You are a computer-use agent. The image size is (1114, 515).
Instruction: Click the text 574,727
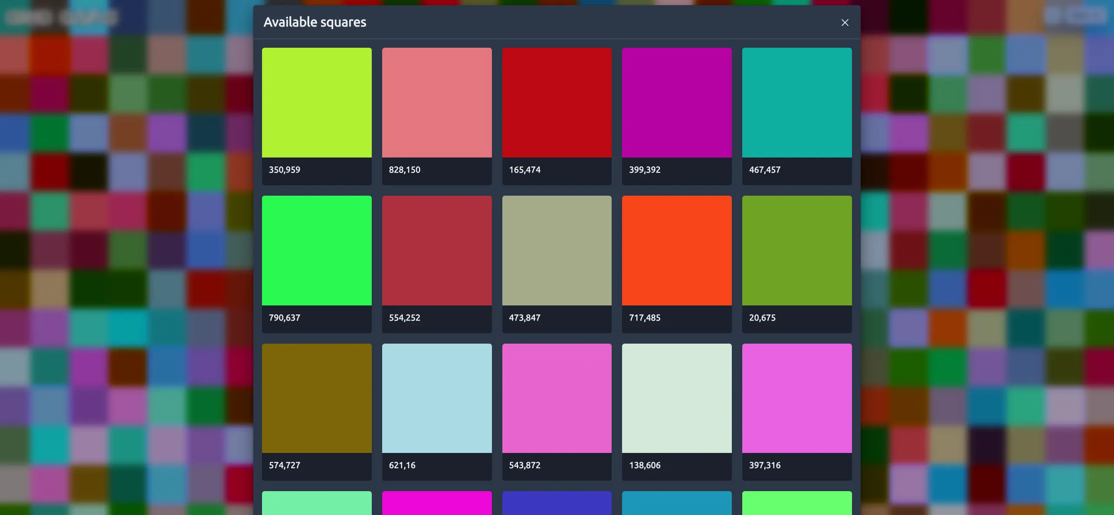(285, 465)
